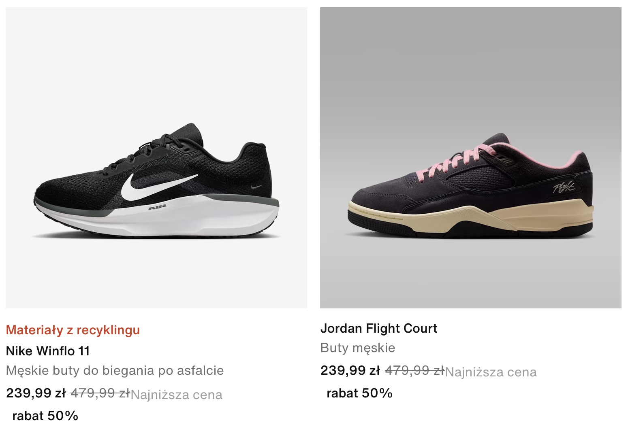Click Najniższa cena under Nike Winflo 11
The image size is (628, 429).
click(x=177, y=395)
